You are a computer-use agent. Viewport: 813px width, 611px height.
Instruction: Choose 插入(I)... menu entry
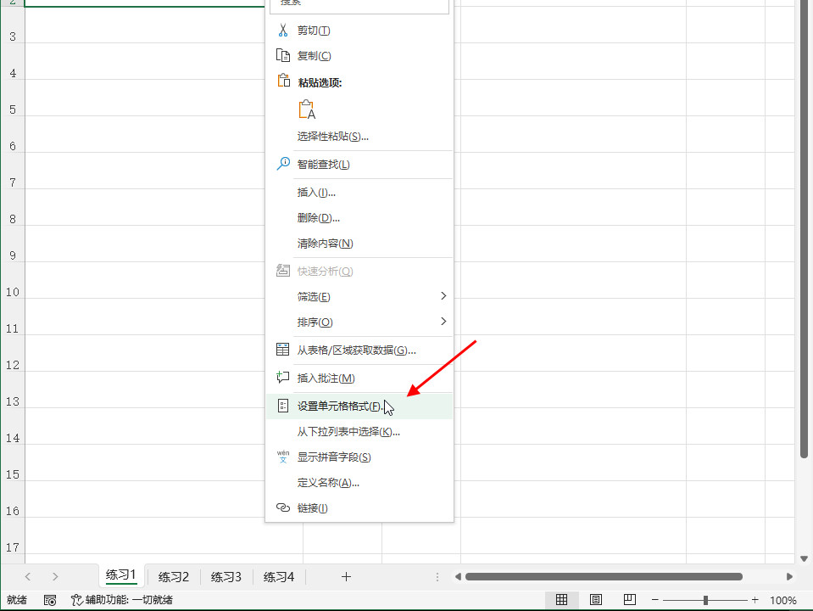pos(359,193)
